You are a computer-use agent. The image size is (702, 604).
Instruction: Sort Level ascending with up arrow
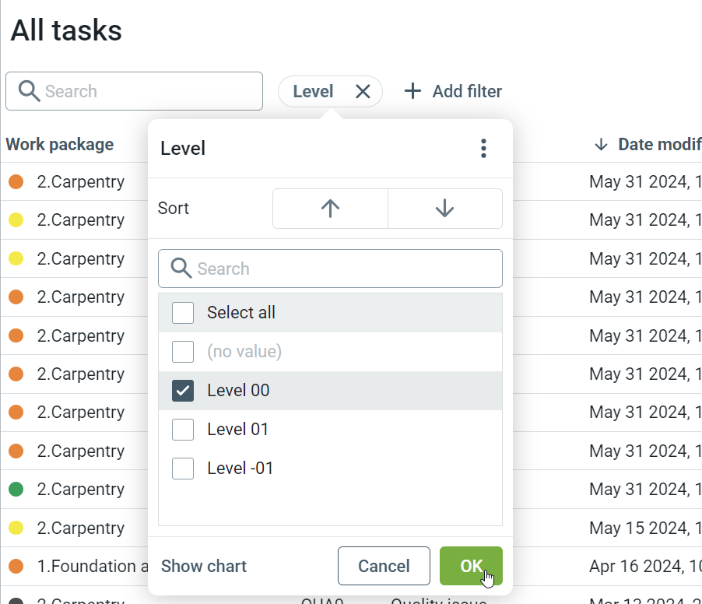click(330, 209)
